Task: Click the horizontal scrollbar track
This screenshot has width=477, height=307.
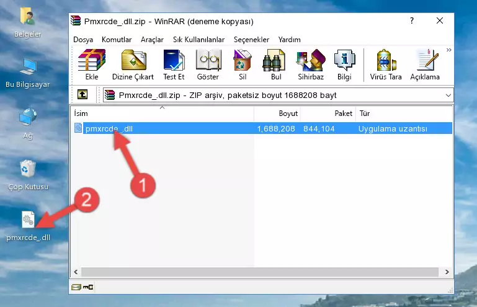Action: [x=260, y=272]
